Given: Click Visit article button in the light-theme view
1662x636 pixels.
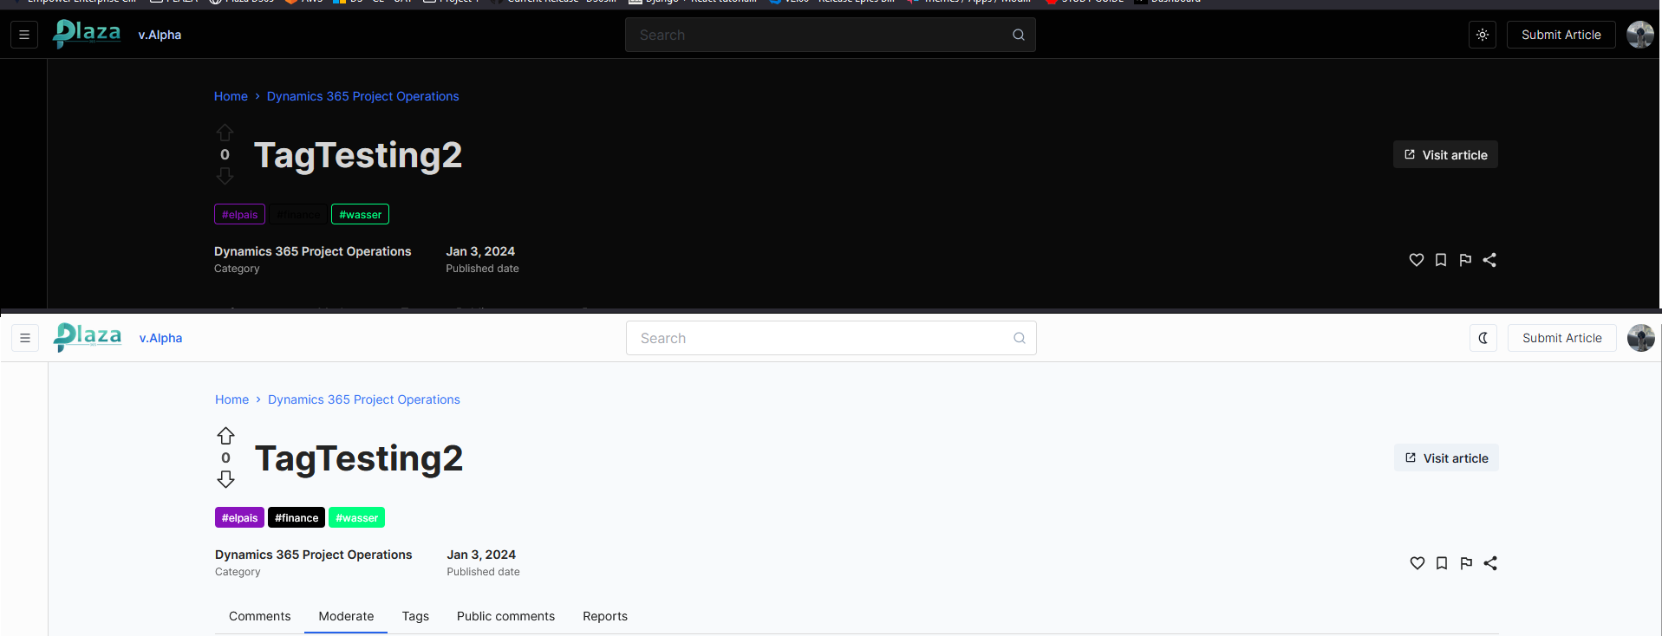Looking at the screenshot, I should click(1445, 458).
